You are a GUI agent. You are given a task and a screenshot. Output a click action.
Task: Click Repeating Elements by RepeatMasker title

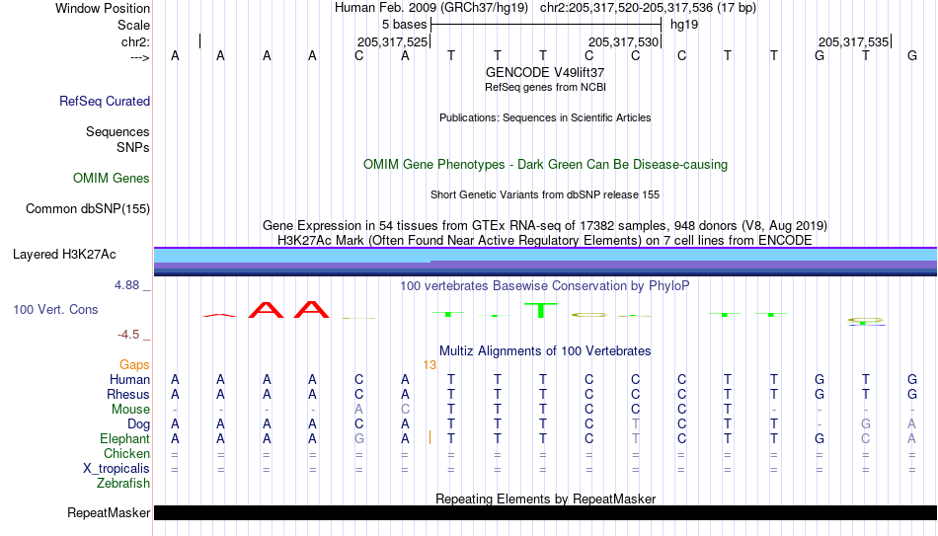click(545, 498)
